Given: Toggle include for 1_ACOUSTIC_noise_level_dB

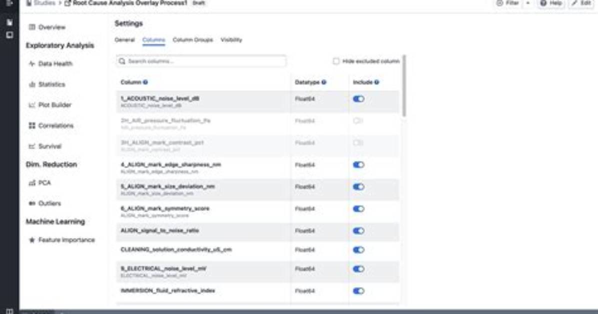Looking at the screenshot, I should pyautogui.click(x=358, y=99).
